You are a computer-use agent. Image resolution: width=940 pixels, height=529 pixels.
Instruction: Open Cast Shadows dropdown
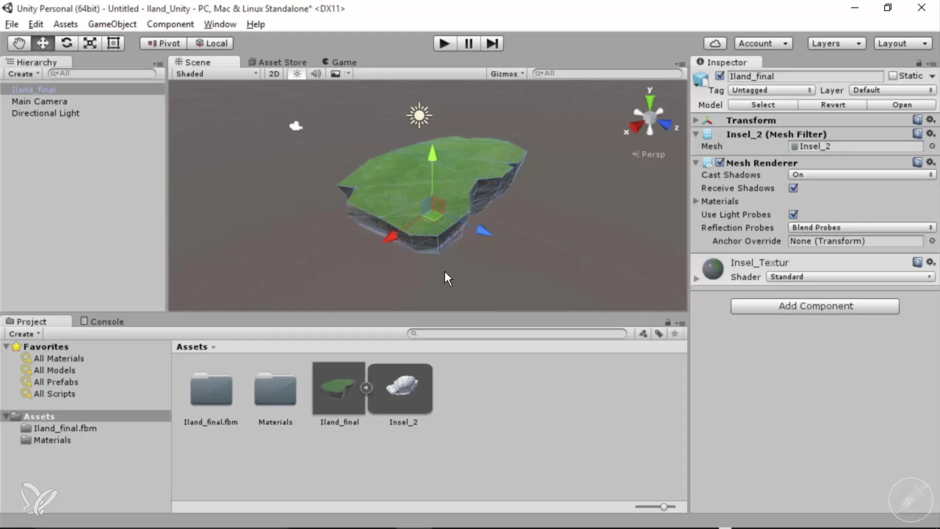pos(862,175)
